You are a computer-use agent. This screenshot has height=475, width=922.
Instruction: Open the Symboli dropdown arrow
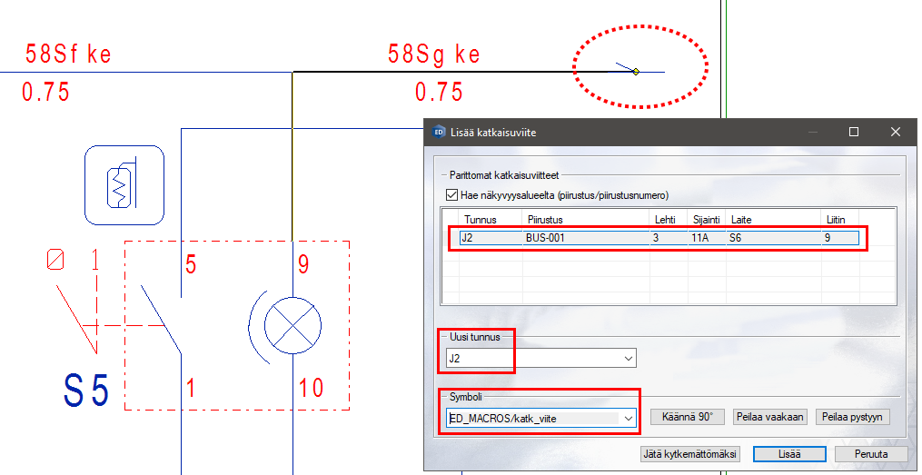click(629, 418)
